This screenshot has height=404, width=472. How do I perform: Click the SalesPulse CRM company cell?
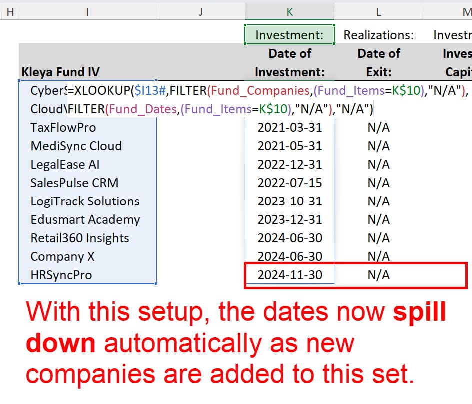pyautogui.click(x=72, y=183)
